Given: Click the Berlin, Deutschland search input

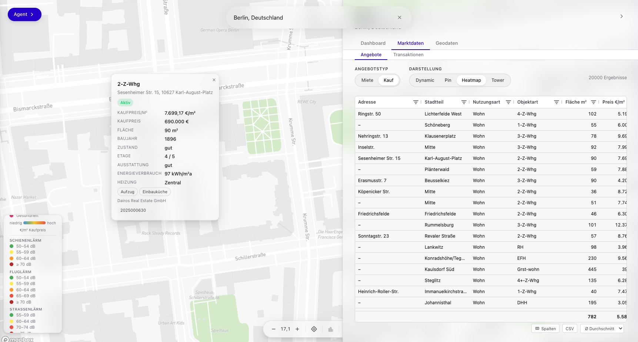Looking at the screenshot, I should [x=311, y=18].
